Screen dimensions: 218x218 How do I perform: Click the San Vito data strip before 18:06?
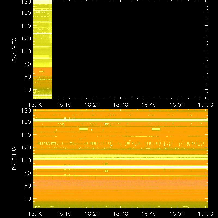point(43,50)
